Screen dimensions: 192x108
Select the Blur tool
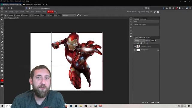(x=2, y=55)
